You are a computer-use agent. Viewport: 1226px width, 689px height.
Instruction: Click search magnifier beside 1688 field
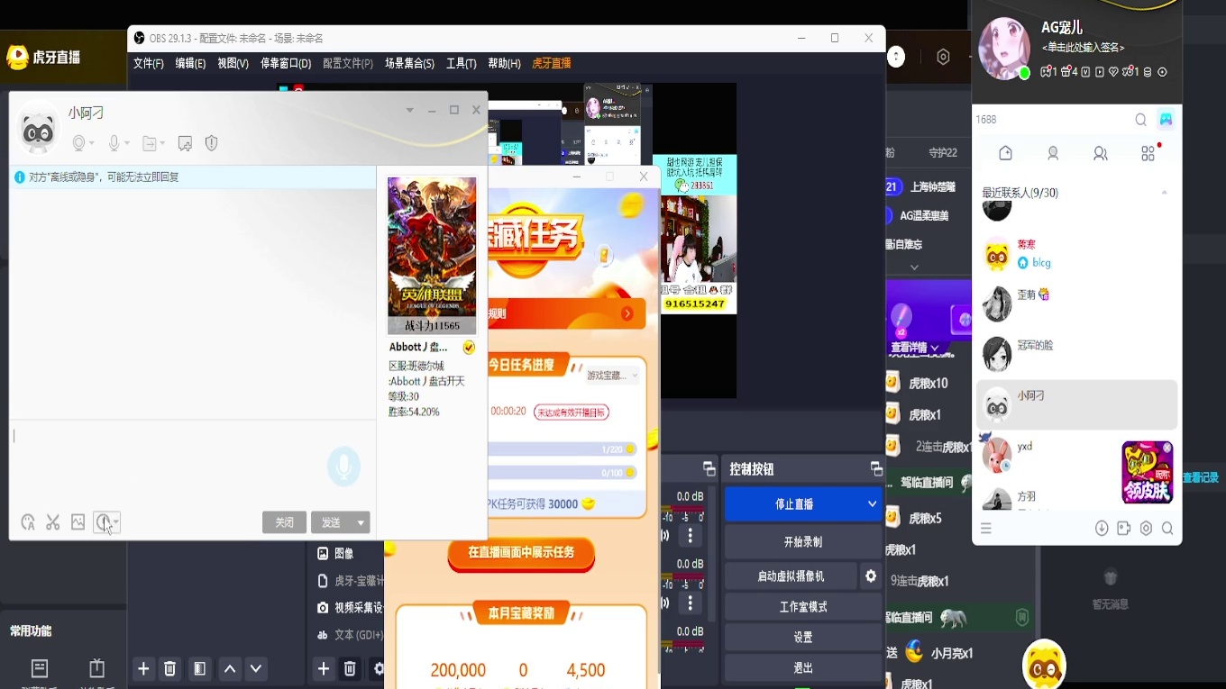tap(1140, 120)
